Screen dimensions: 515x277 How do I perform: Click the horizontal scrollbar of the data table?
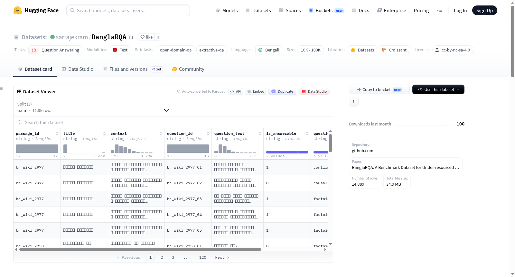[140, 249]
